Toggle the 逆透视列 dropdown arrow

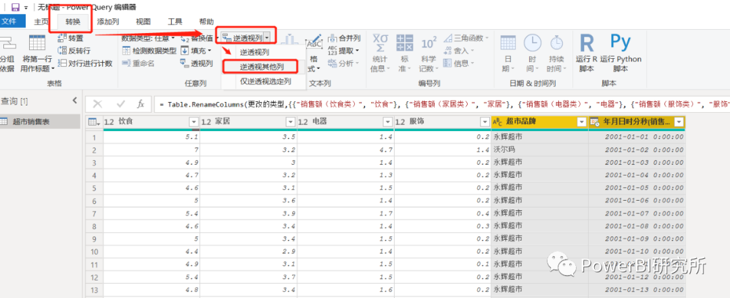pyautogui.click(x=267, y=37)
